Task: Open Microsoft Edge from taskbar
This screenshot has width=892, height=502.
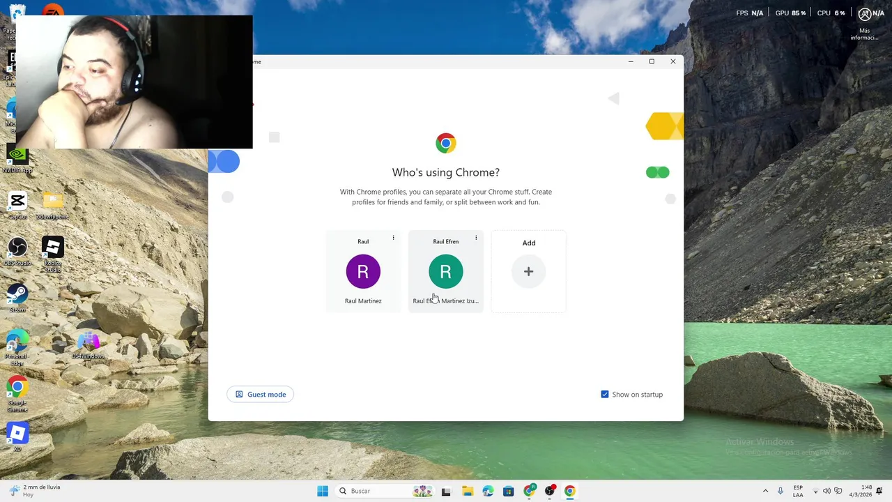Action: (x=488, y=491)
